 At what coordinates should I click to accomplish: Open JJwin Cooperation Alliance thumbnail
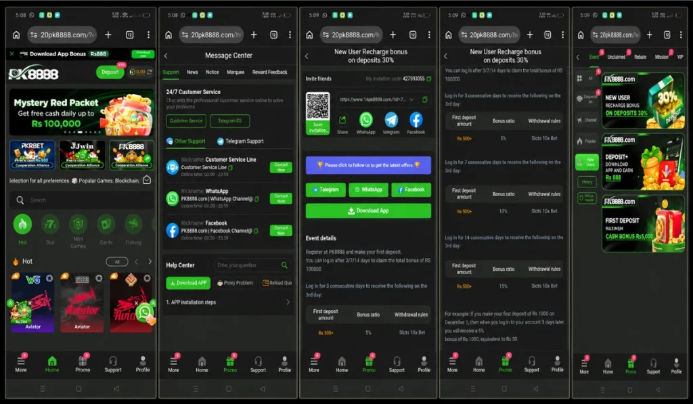click(x=82, y=155)
